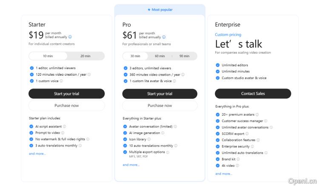Select the 90 min Pro option

click(x=184, y=56)
